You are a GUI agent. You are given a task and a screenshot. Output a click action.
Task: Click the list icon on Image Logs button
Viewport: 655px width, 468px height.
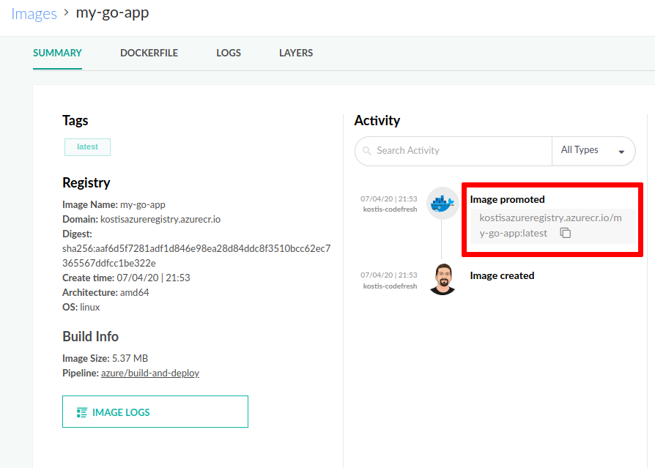(x=82, y=412)
